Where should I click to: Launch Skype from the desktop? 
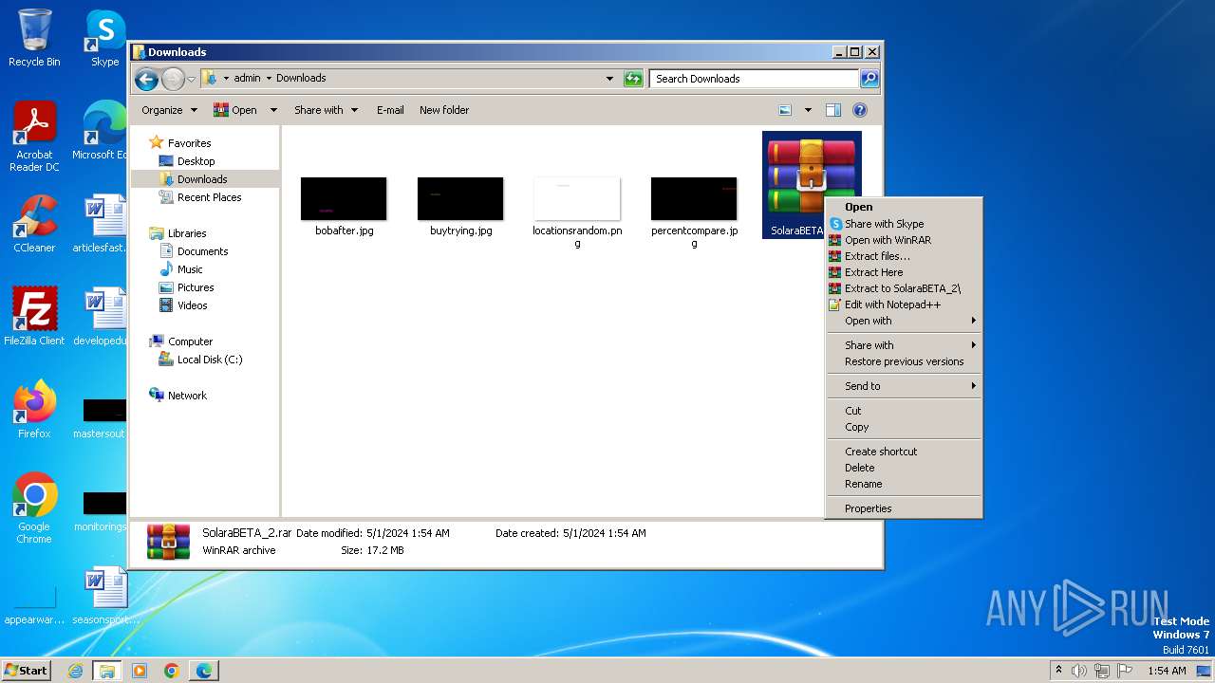click(x=105, y=38)
